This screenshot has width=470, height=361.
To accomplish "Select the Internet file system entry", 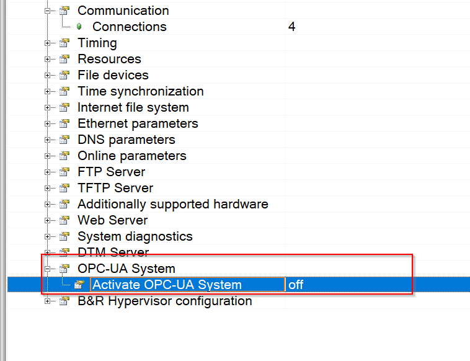I will tap(133, 108).
